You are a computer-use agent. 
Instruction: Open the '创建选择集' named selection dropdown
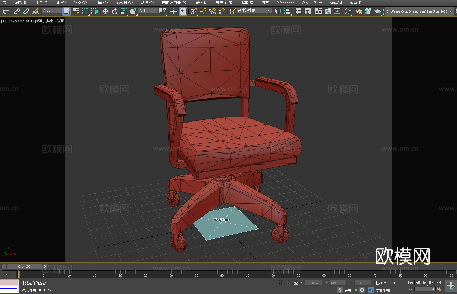(254, 10)
